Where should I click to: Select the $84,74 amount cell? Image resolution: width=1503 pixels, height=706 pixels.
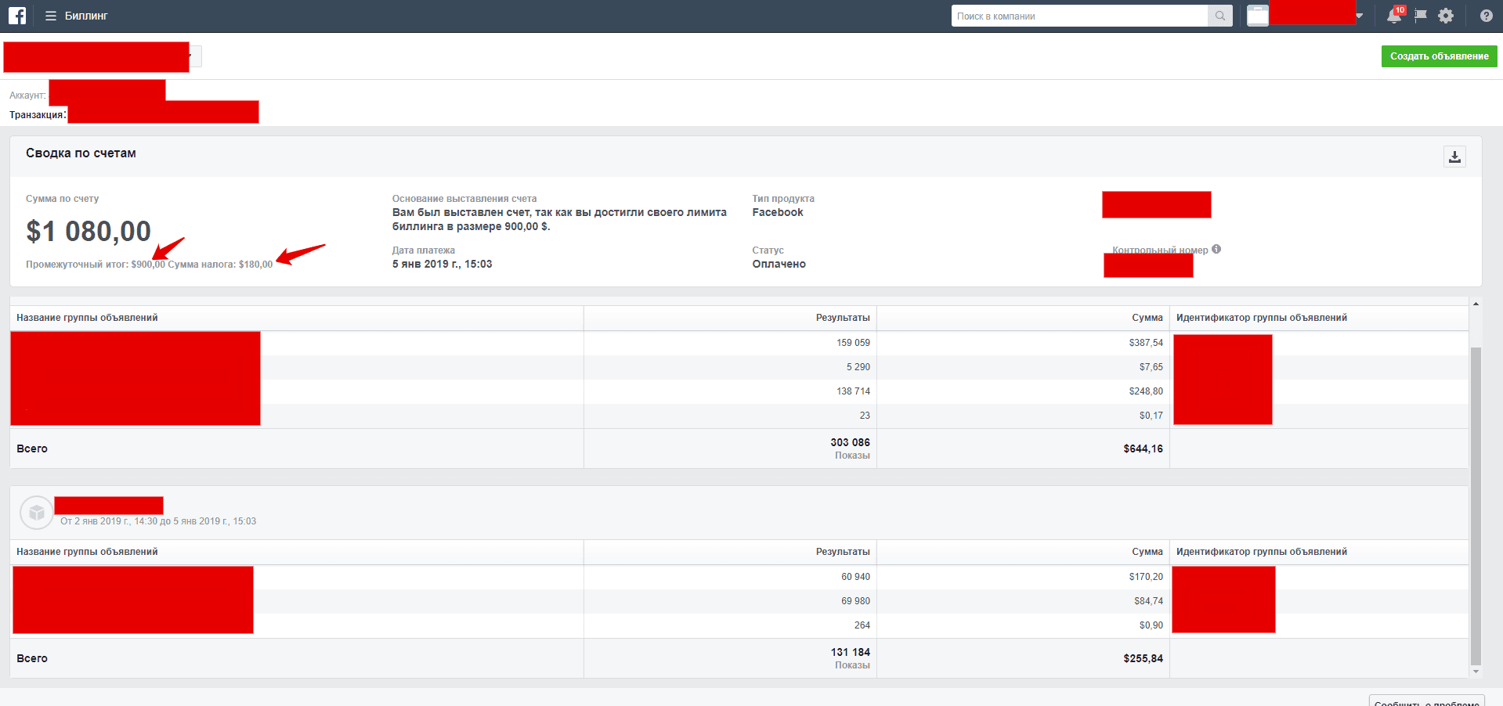point(1148,601)
